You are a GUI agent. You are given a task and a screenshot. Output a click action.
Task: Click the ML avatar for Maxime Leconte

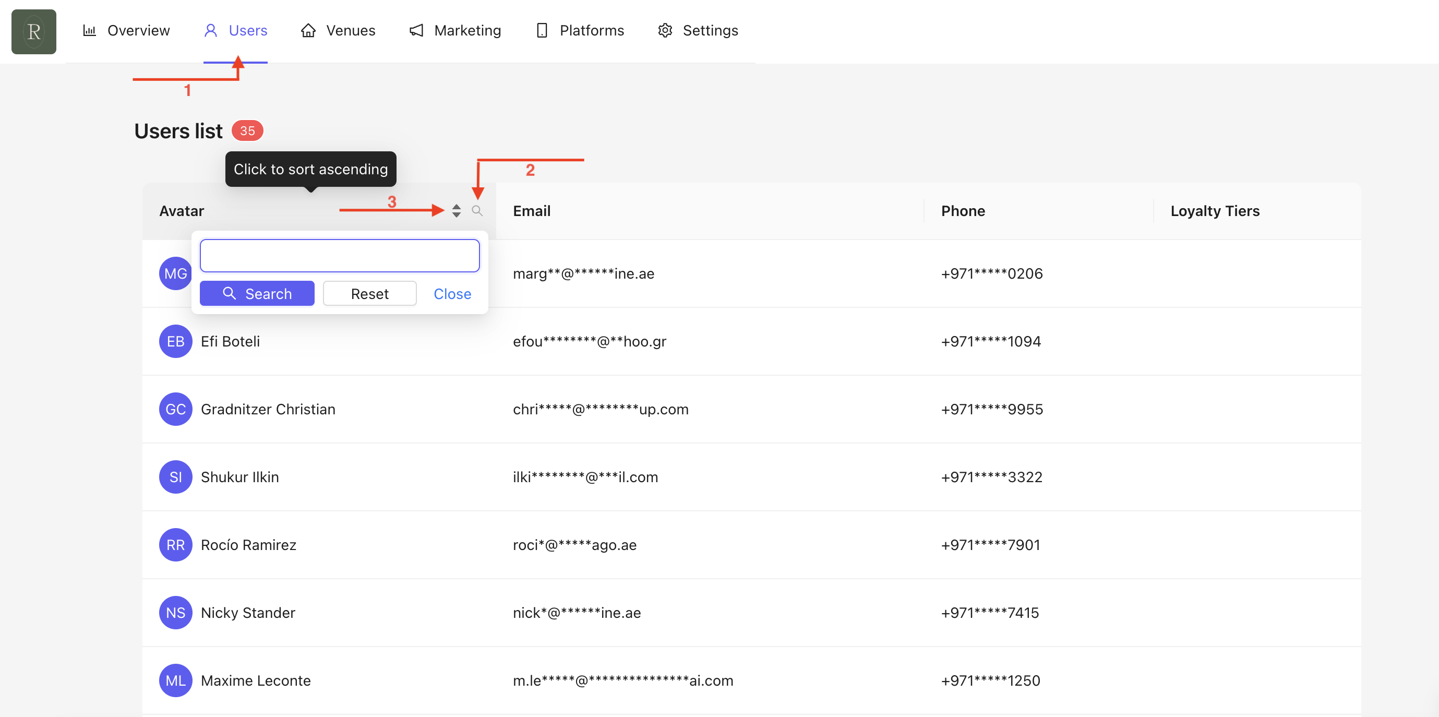click(175, 680)
